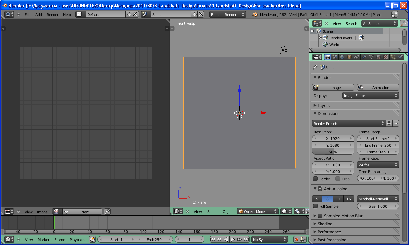Jump to the first frame in the timeline

point(213,239)
